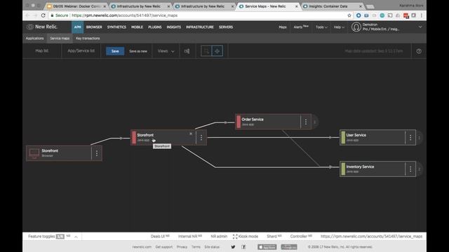The width and height of the screenshot is (449, 252).
Task: Open the Get support footer link
Action: coord(163,247)
